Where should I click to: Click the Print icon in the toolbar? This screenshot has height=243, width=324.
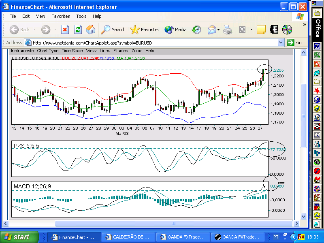[228, 30]
